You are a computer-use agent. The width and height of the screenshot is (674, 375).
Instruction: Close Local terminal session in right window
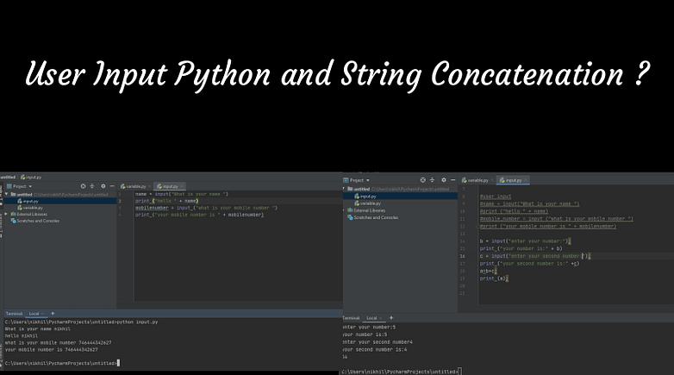pyautogui.click(x=381, y=318)
